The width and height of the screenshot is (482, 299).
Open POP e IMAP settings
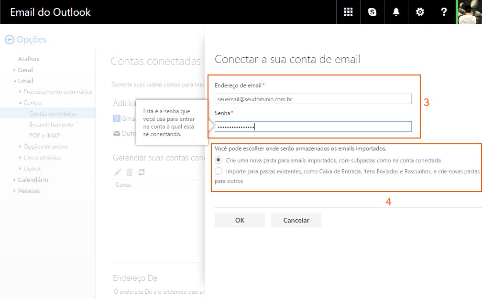tap(44, 136)
